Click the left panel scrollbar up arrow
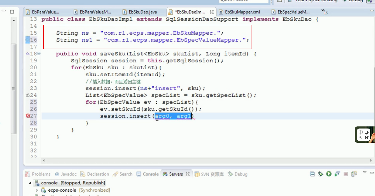 coord(14,20)
